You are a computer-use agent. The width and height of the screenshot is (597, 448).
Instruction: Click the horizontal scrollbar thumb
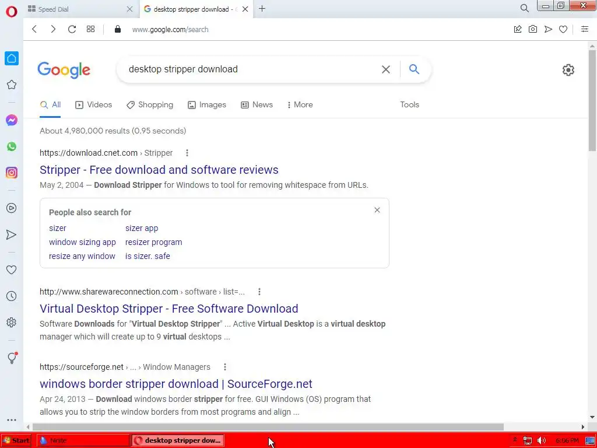(x=268, y=426)
